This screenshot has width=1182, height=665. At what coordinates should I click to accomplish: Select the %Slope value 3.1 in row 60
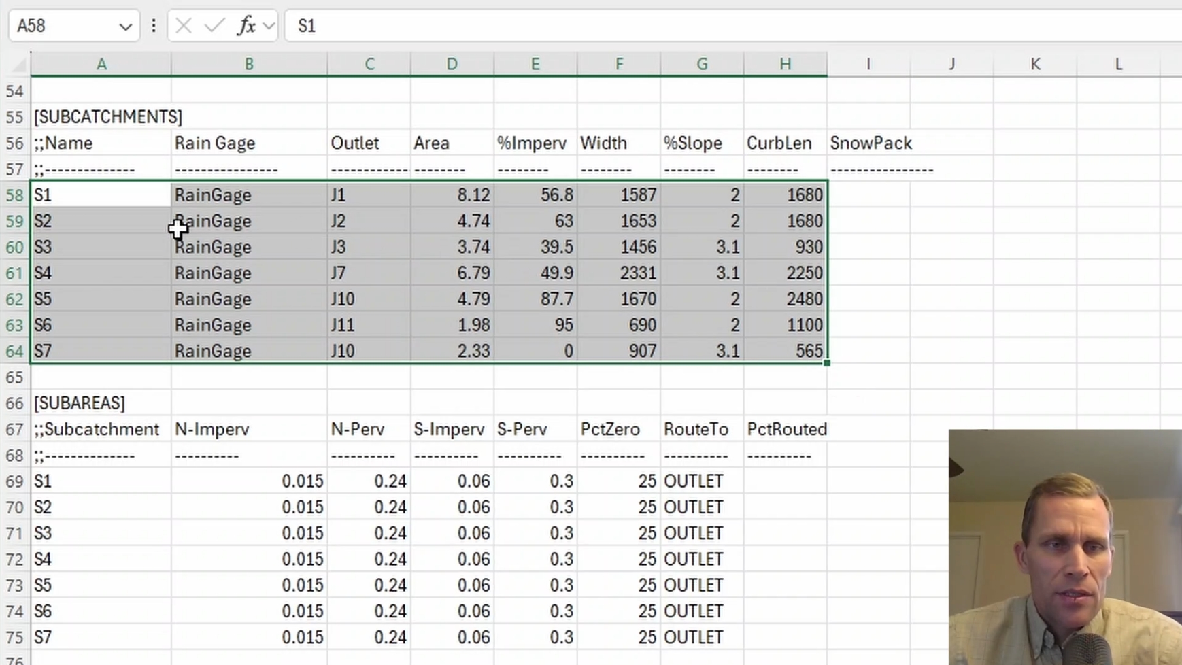pyautogui.click(x=702, y=247)
